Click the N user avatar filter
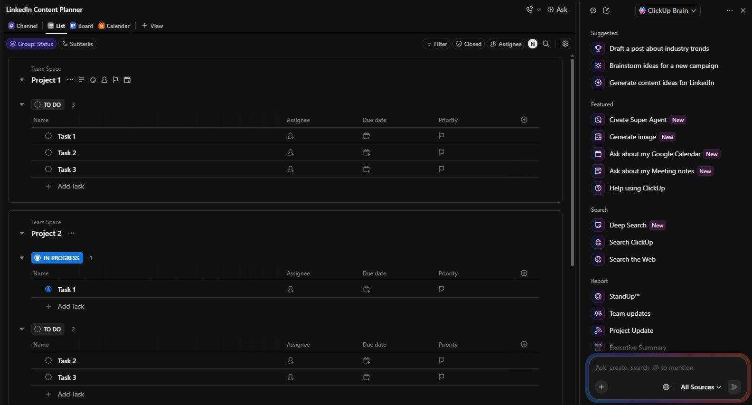Image resolution: width=752 pixels, height=405 pixels. 533,44
